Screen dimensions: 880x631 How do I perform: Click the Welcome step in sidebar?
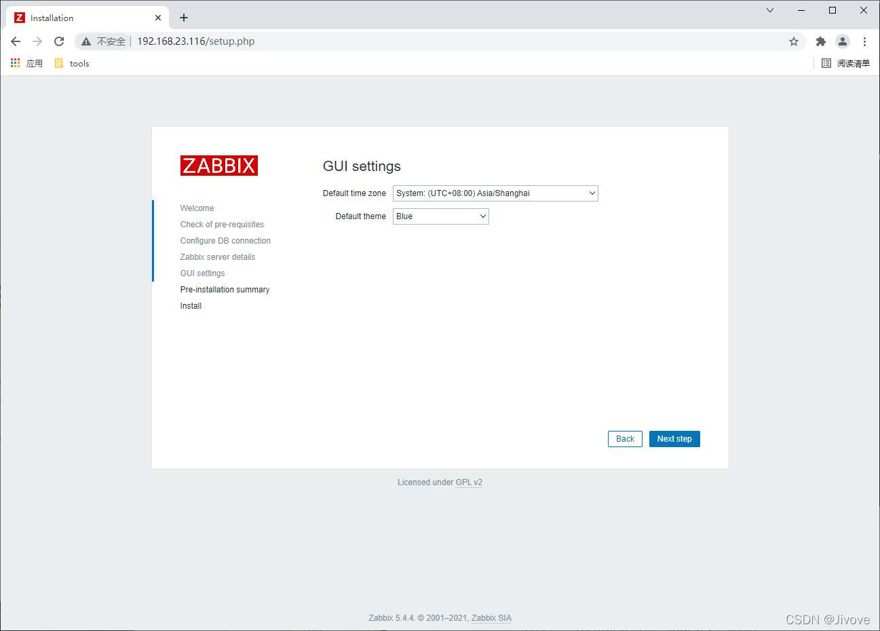coord(197,208)
